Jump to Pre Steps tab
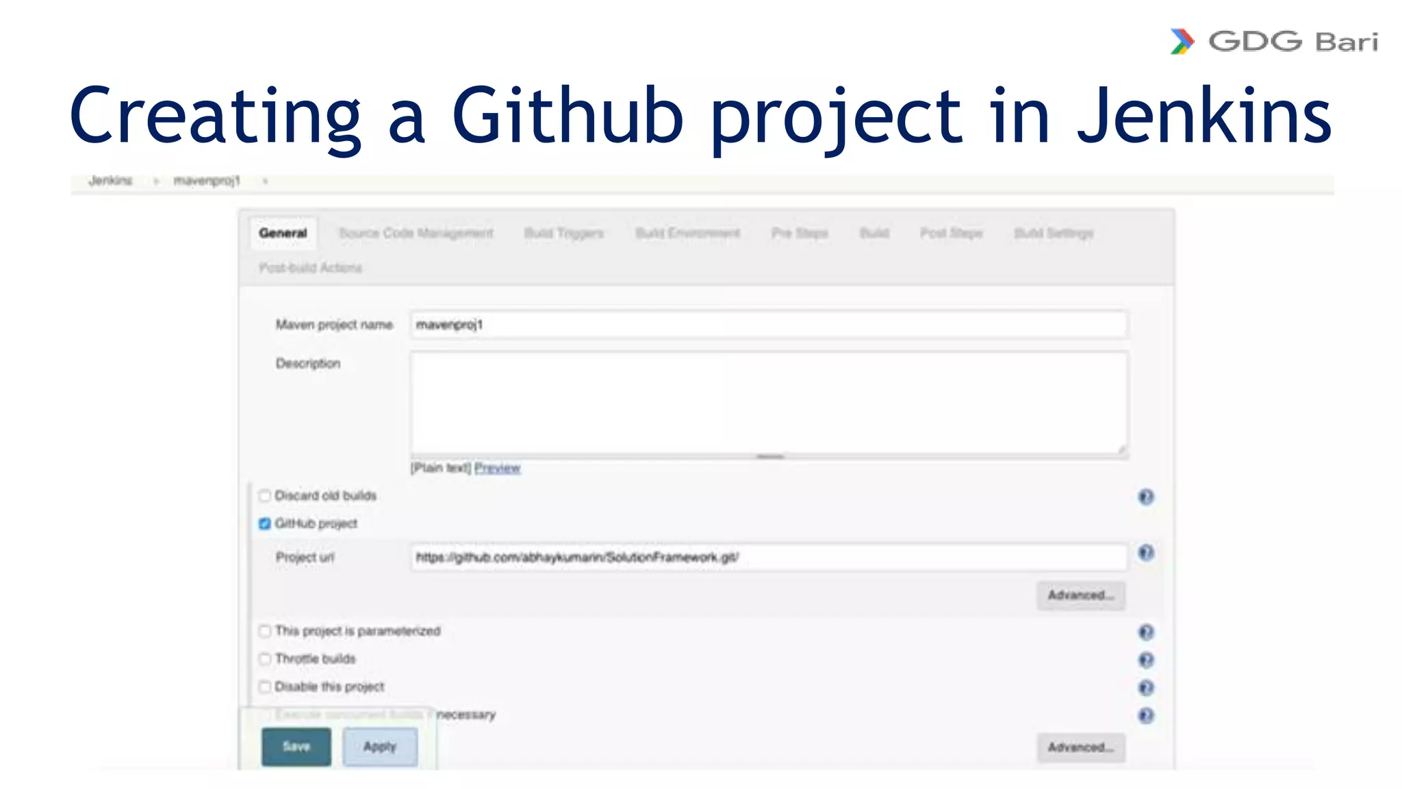Viewport: 1402px width, 789px height. click(800, 234)
